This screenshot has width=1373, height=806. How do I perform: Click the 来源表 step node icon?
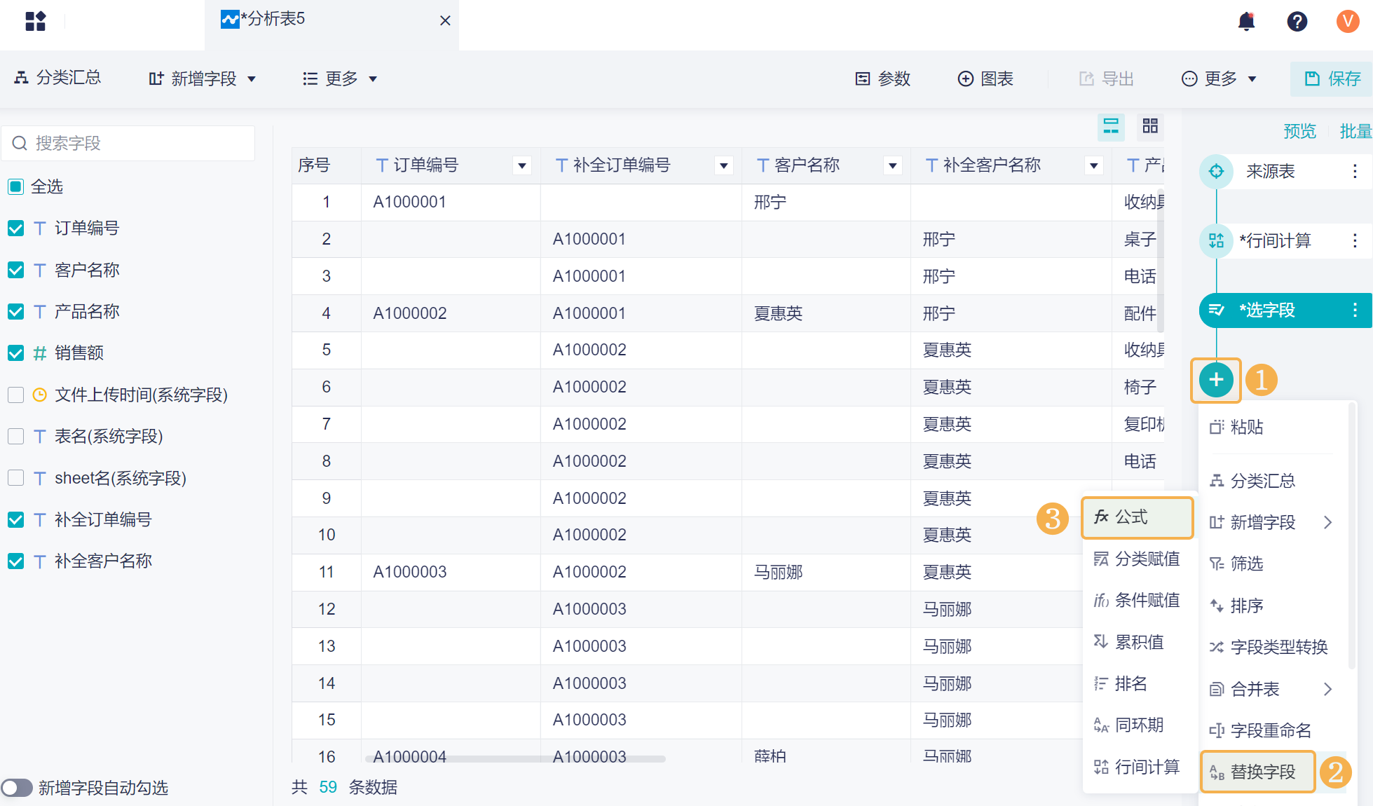click(1216, 171)
